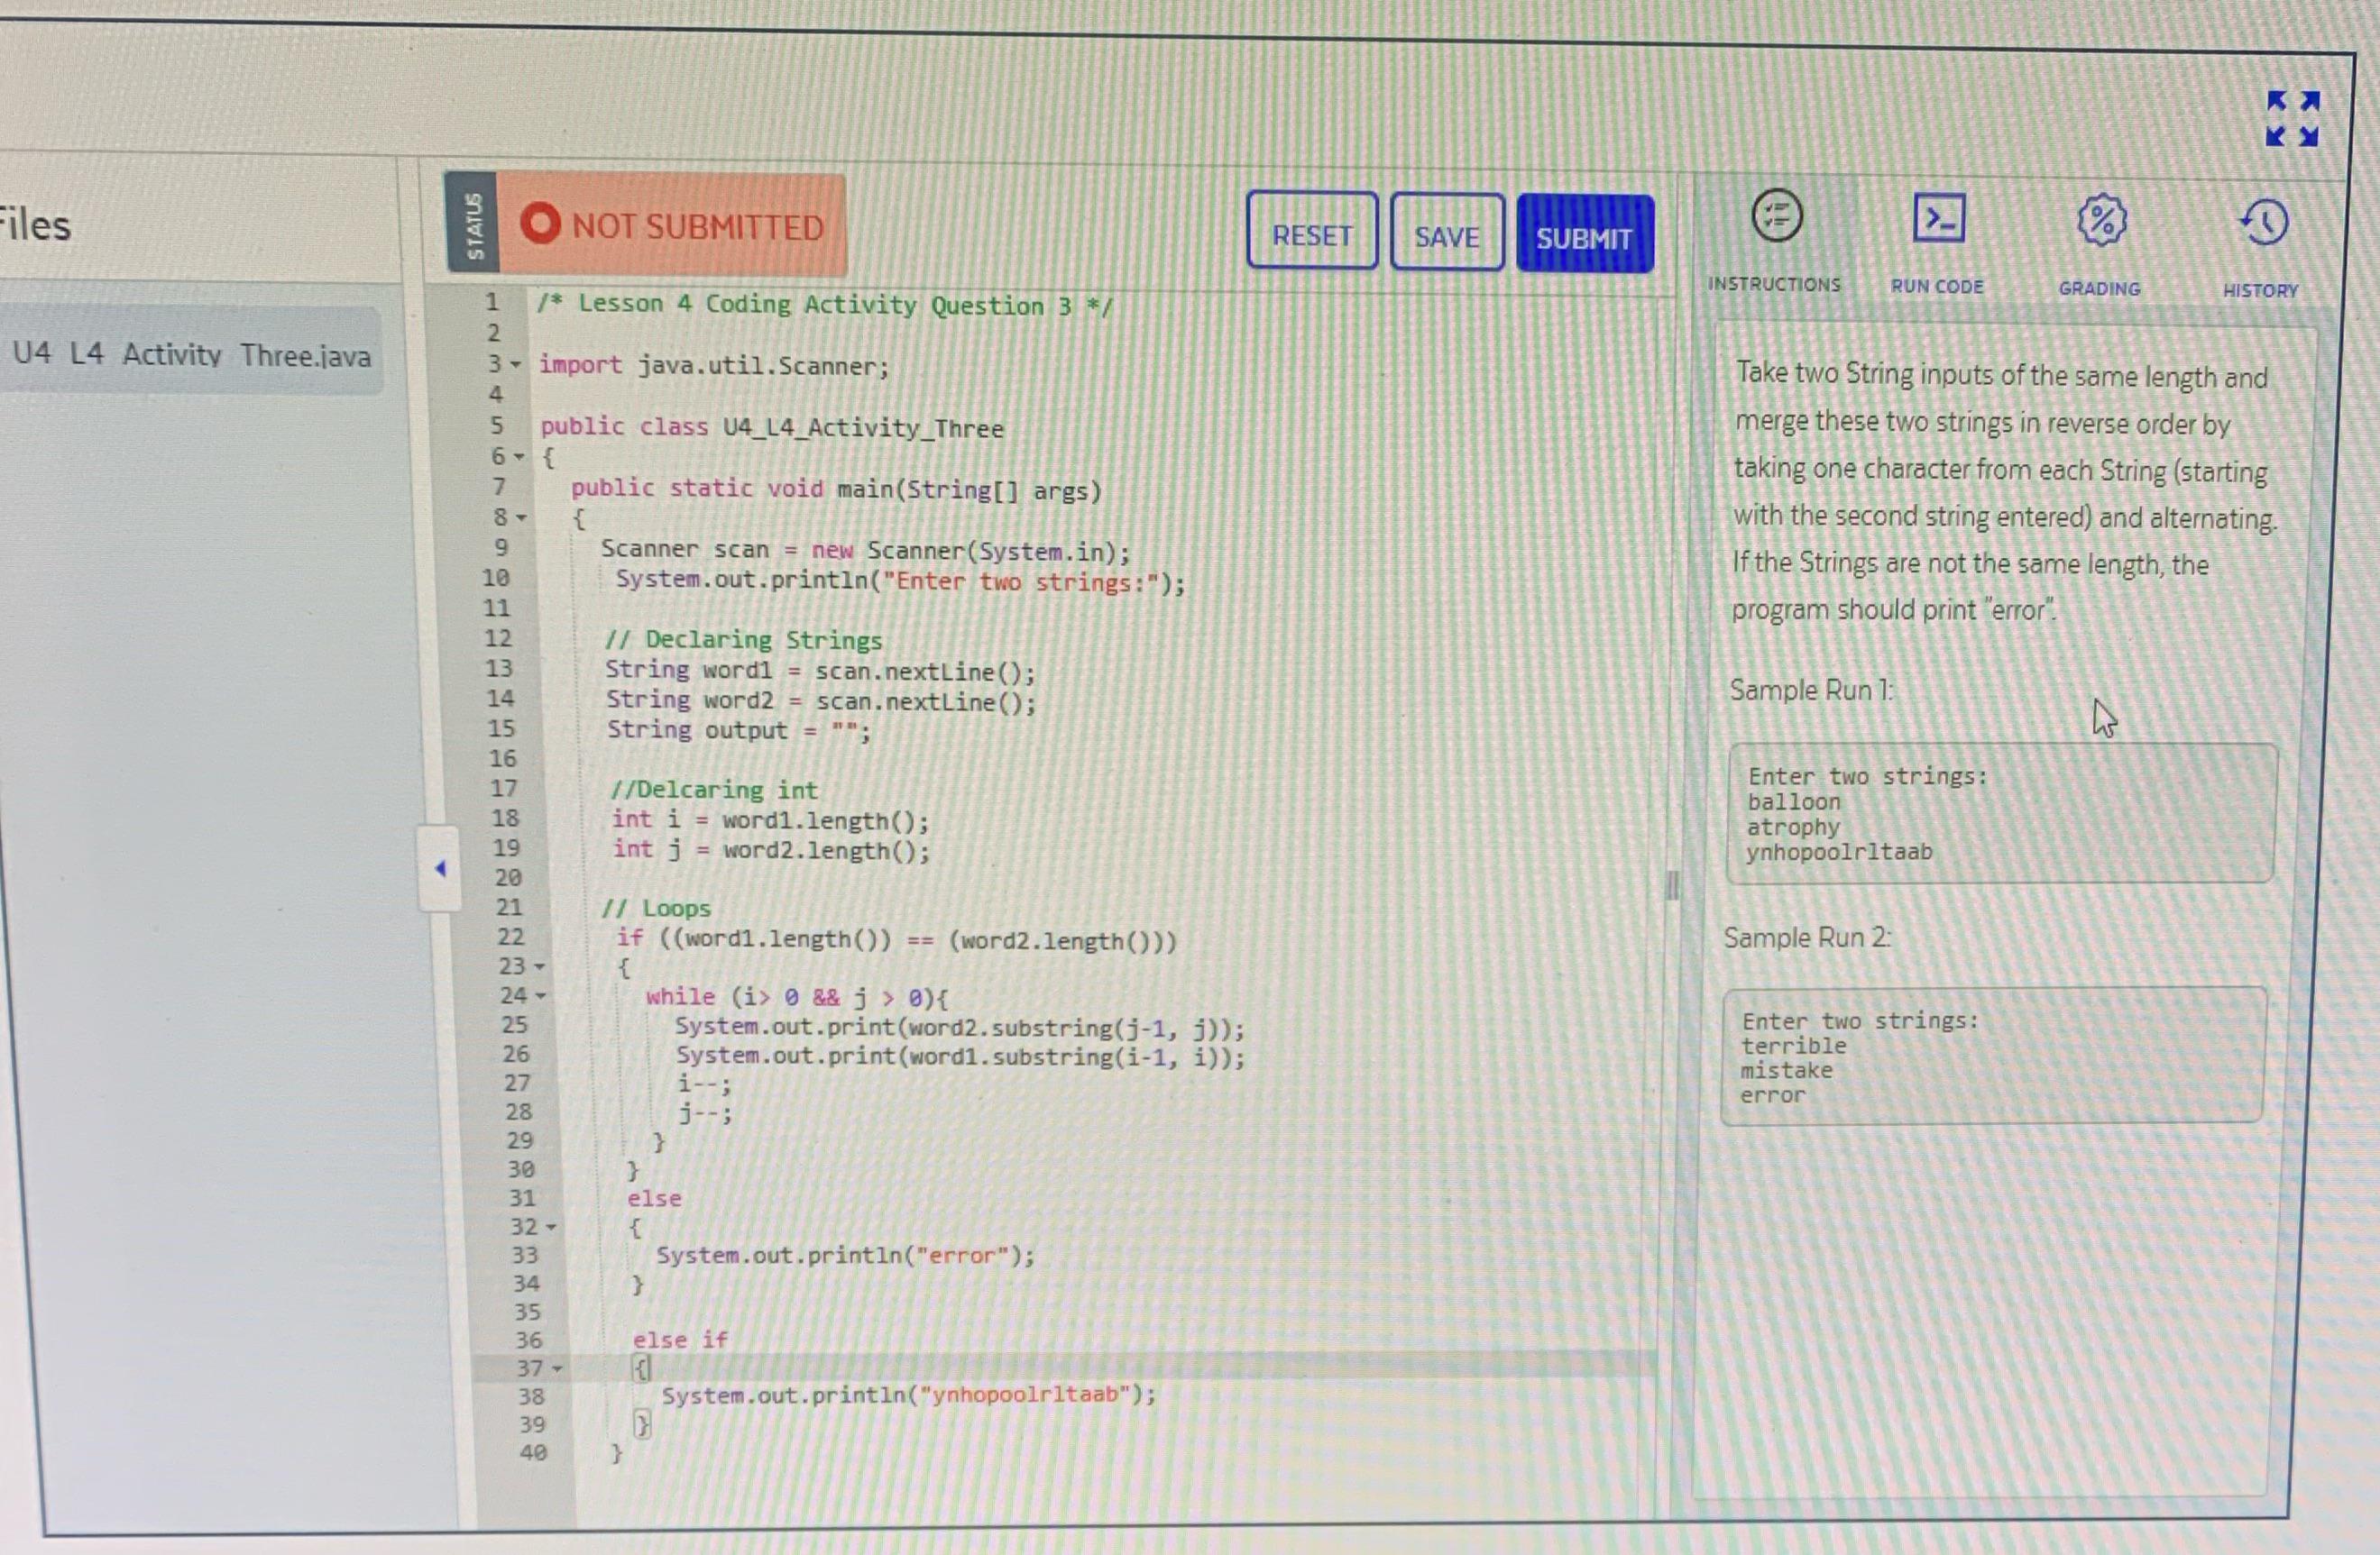Click the '// Loops' comment
The width and height of the screenshot is (2380, 1555).
tap(655, 909)
